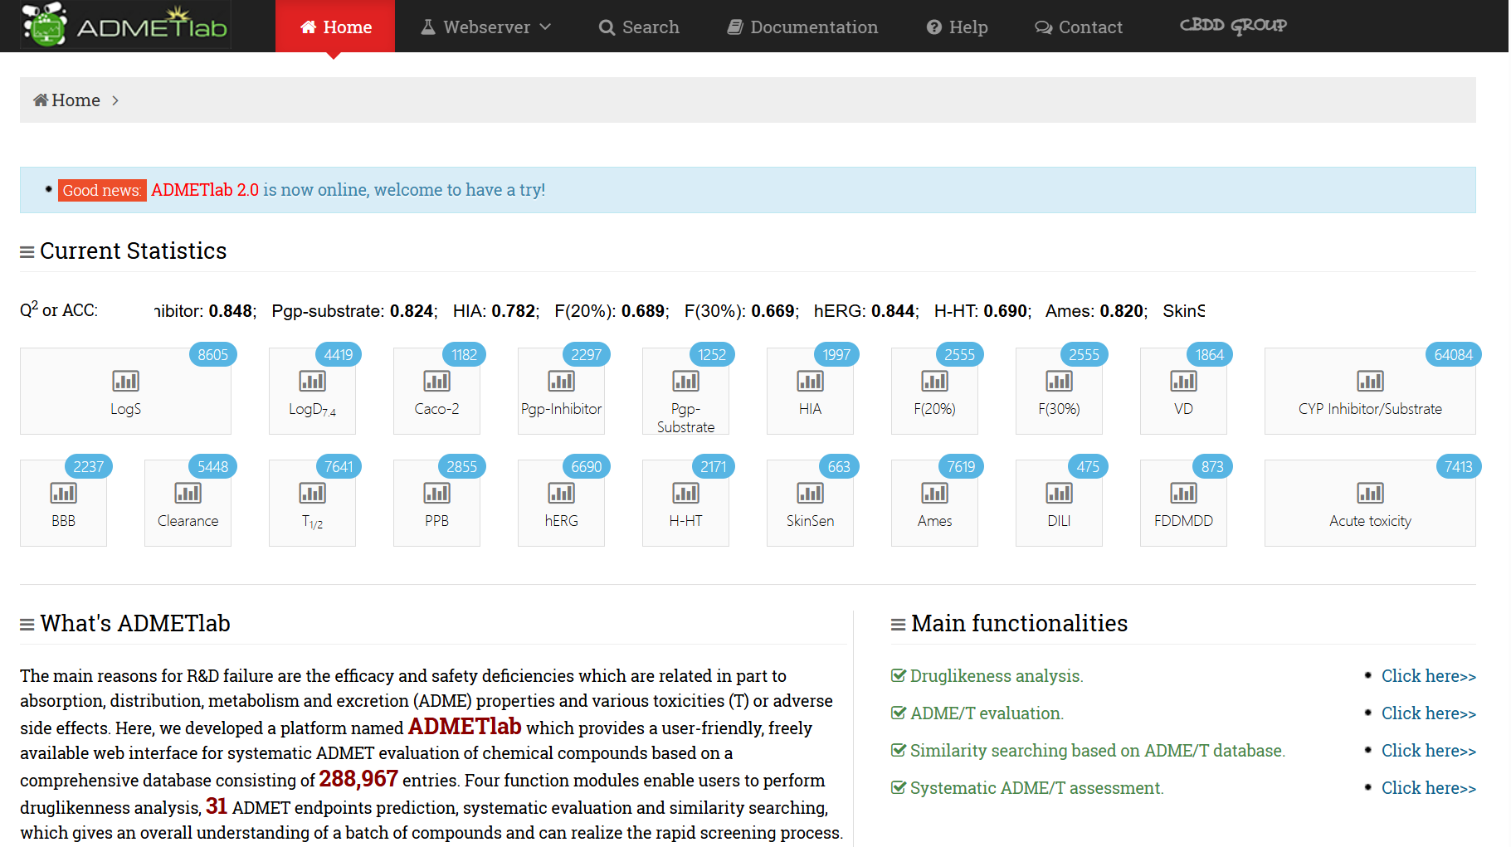The height and width of the screenshot is (847, 1511).
Task: Click the Ames: 0.820 statistic
Action: pos(1095,311)
